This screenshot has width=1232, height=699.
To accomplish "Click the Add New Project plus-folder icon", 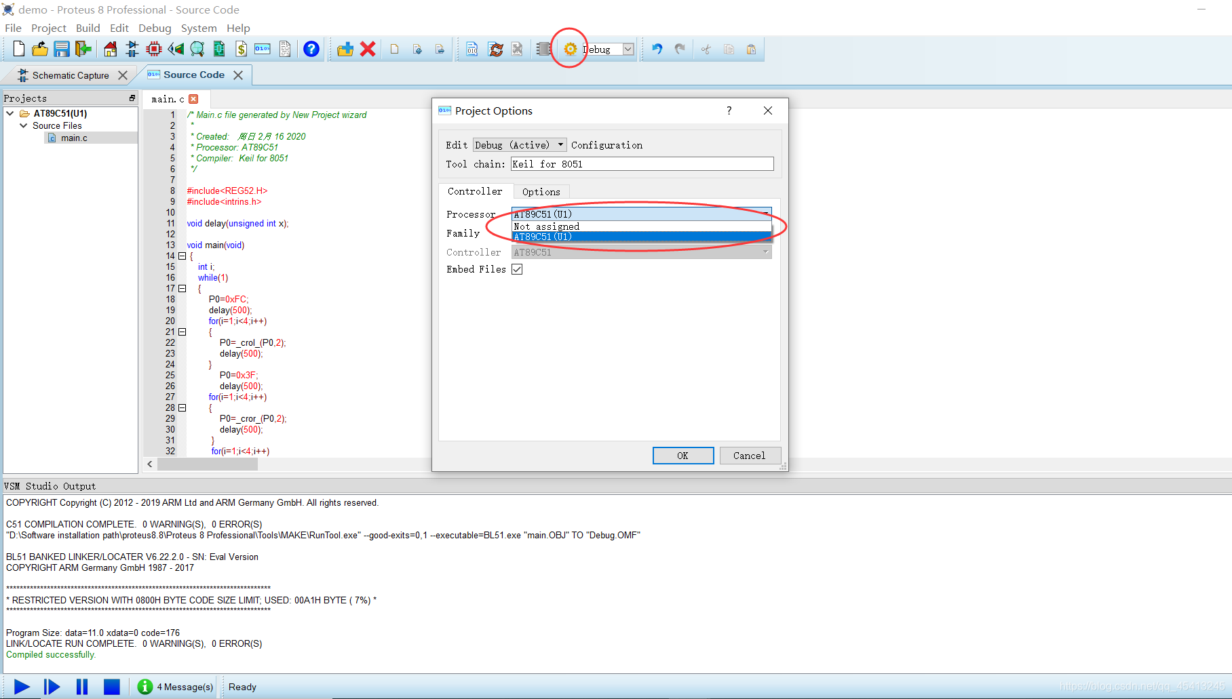I will point(345,49).
